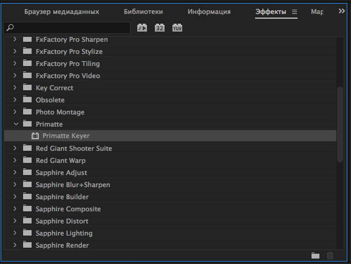
Task: Expand Photo Montage folder
Action: click(15, 111)
